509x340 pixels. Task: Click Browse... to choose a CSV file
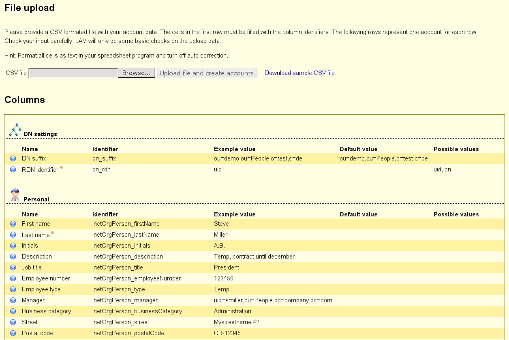136,73
